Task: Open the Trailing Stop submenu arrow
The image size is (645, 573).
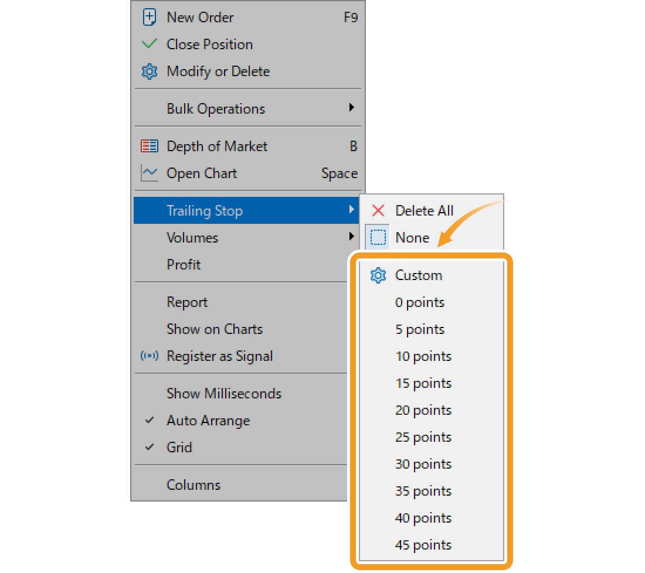Action: (352, 210)
